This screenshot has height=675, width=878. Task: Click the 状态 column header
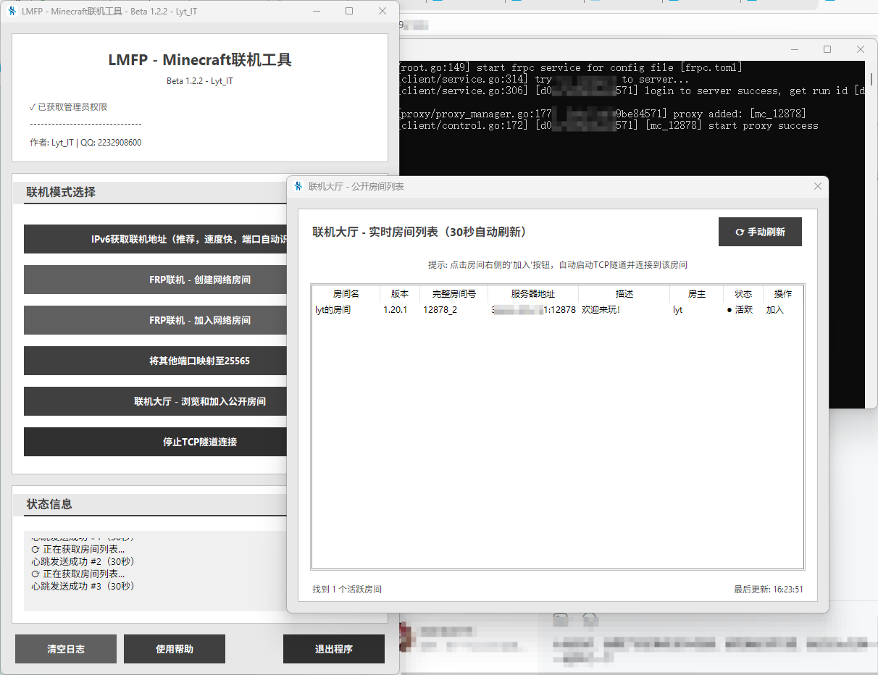point(743,294)
